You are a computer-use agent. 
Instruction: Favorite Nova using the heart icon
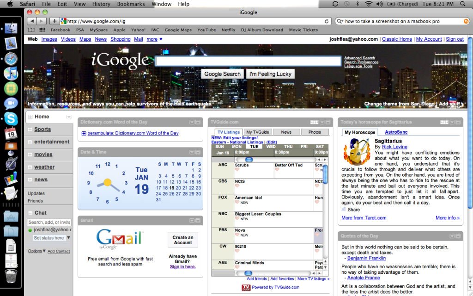pos(237,235)
